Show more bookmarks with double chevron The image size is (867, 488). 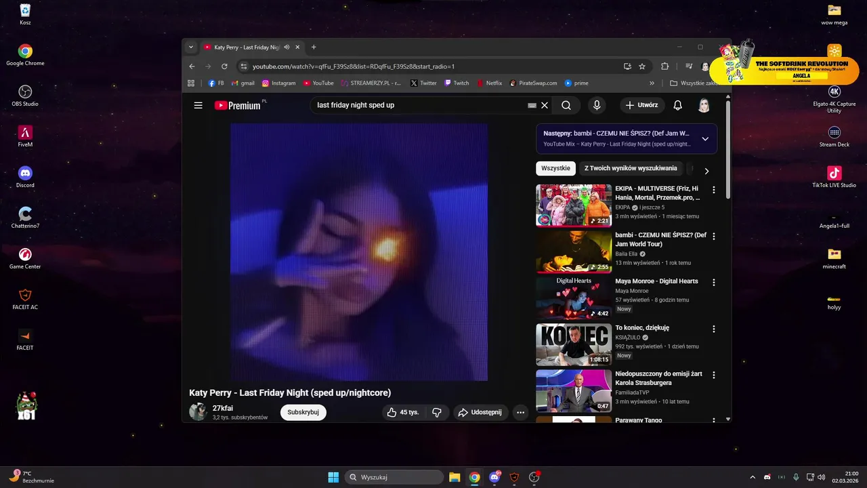point(652,83)
